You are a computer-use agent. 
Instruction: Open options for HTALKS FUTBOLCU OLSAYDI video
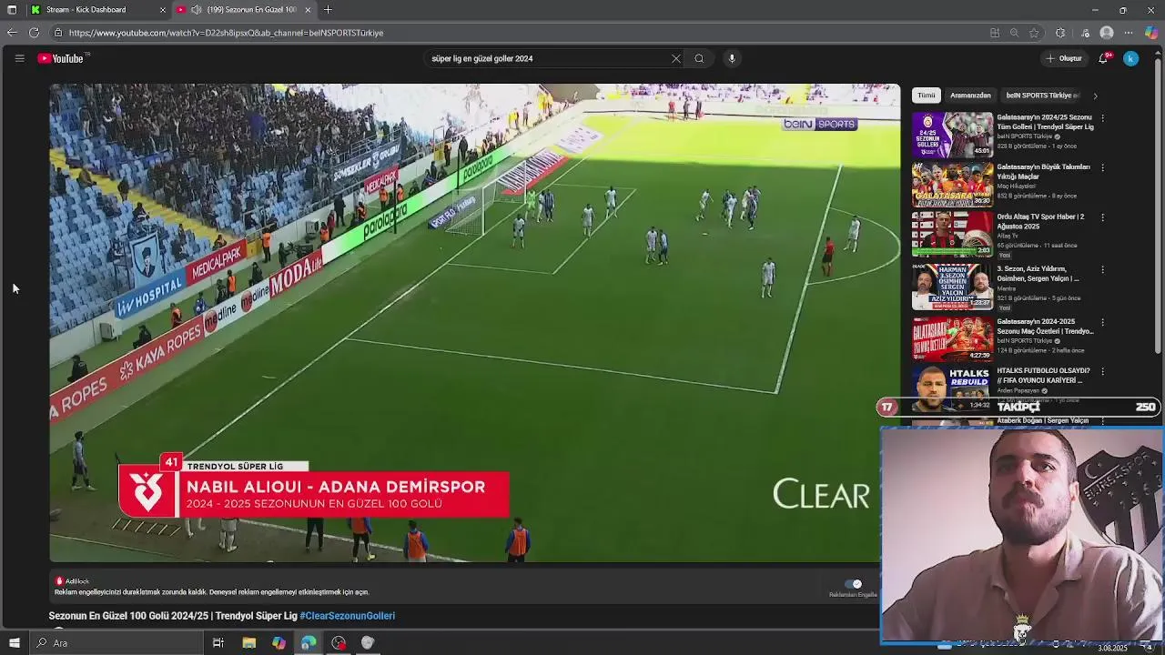pyautogui.click(x=1102, y=371)
